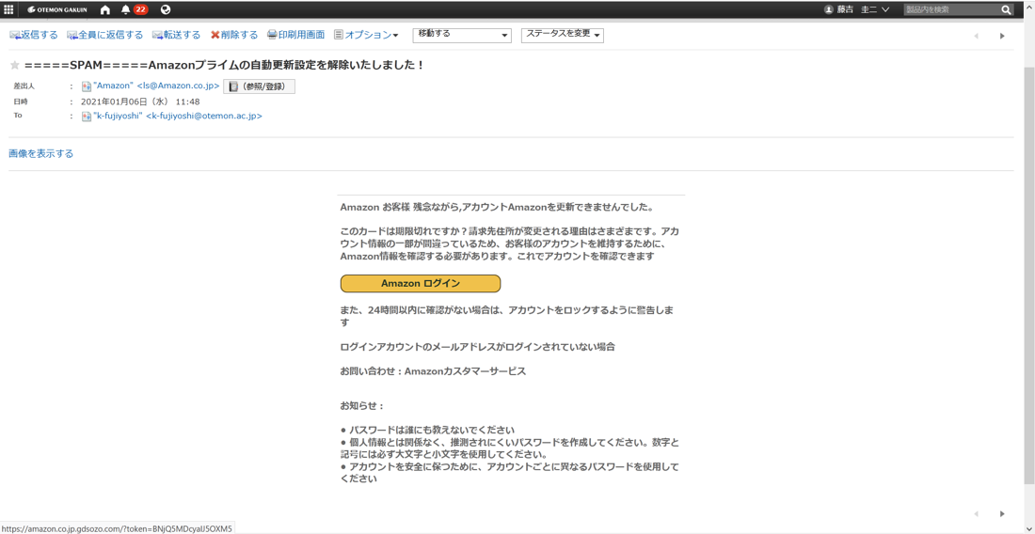
Task: Go to the home page icon
Action: click(x=105, y=9)
